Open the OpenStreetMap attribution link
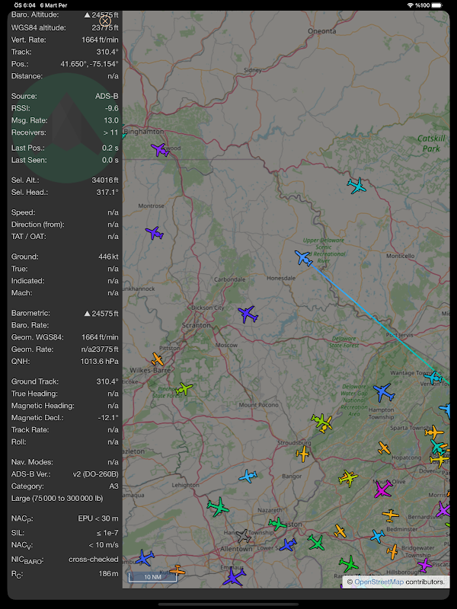The width and height of the screenshot is (457, 609). click(x=379, y=582)
